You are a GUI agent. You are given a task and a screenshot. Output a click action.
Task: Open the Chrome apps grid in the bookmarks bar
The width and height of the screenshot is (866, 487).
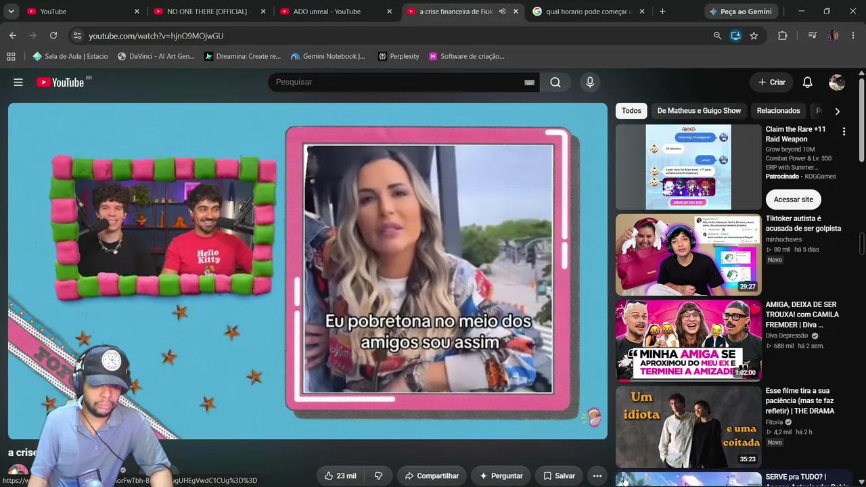pyautogui.click(x=11, y=57)
